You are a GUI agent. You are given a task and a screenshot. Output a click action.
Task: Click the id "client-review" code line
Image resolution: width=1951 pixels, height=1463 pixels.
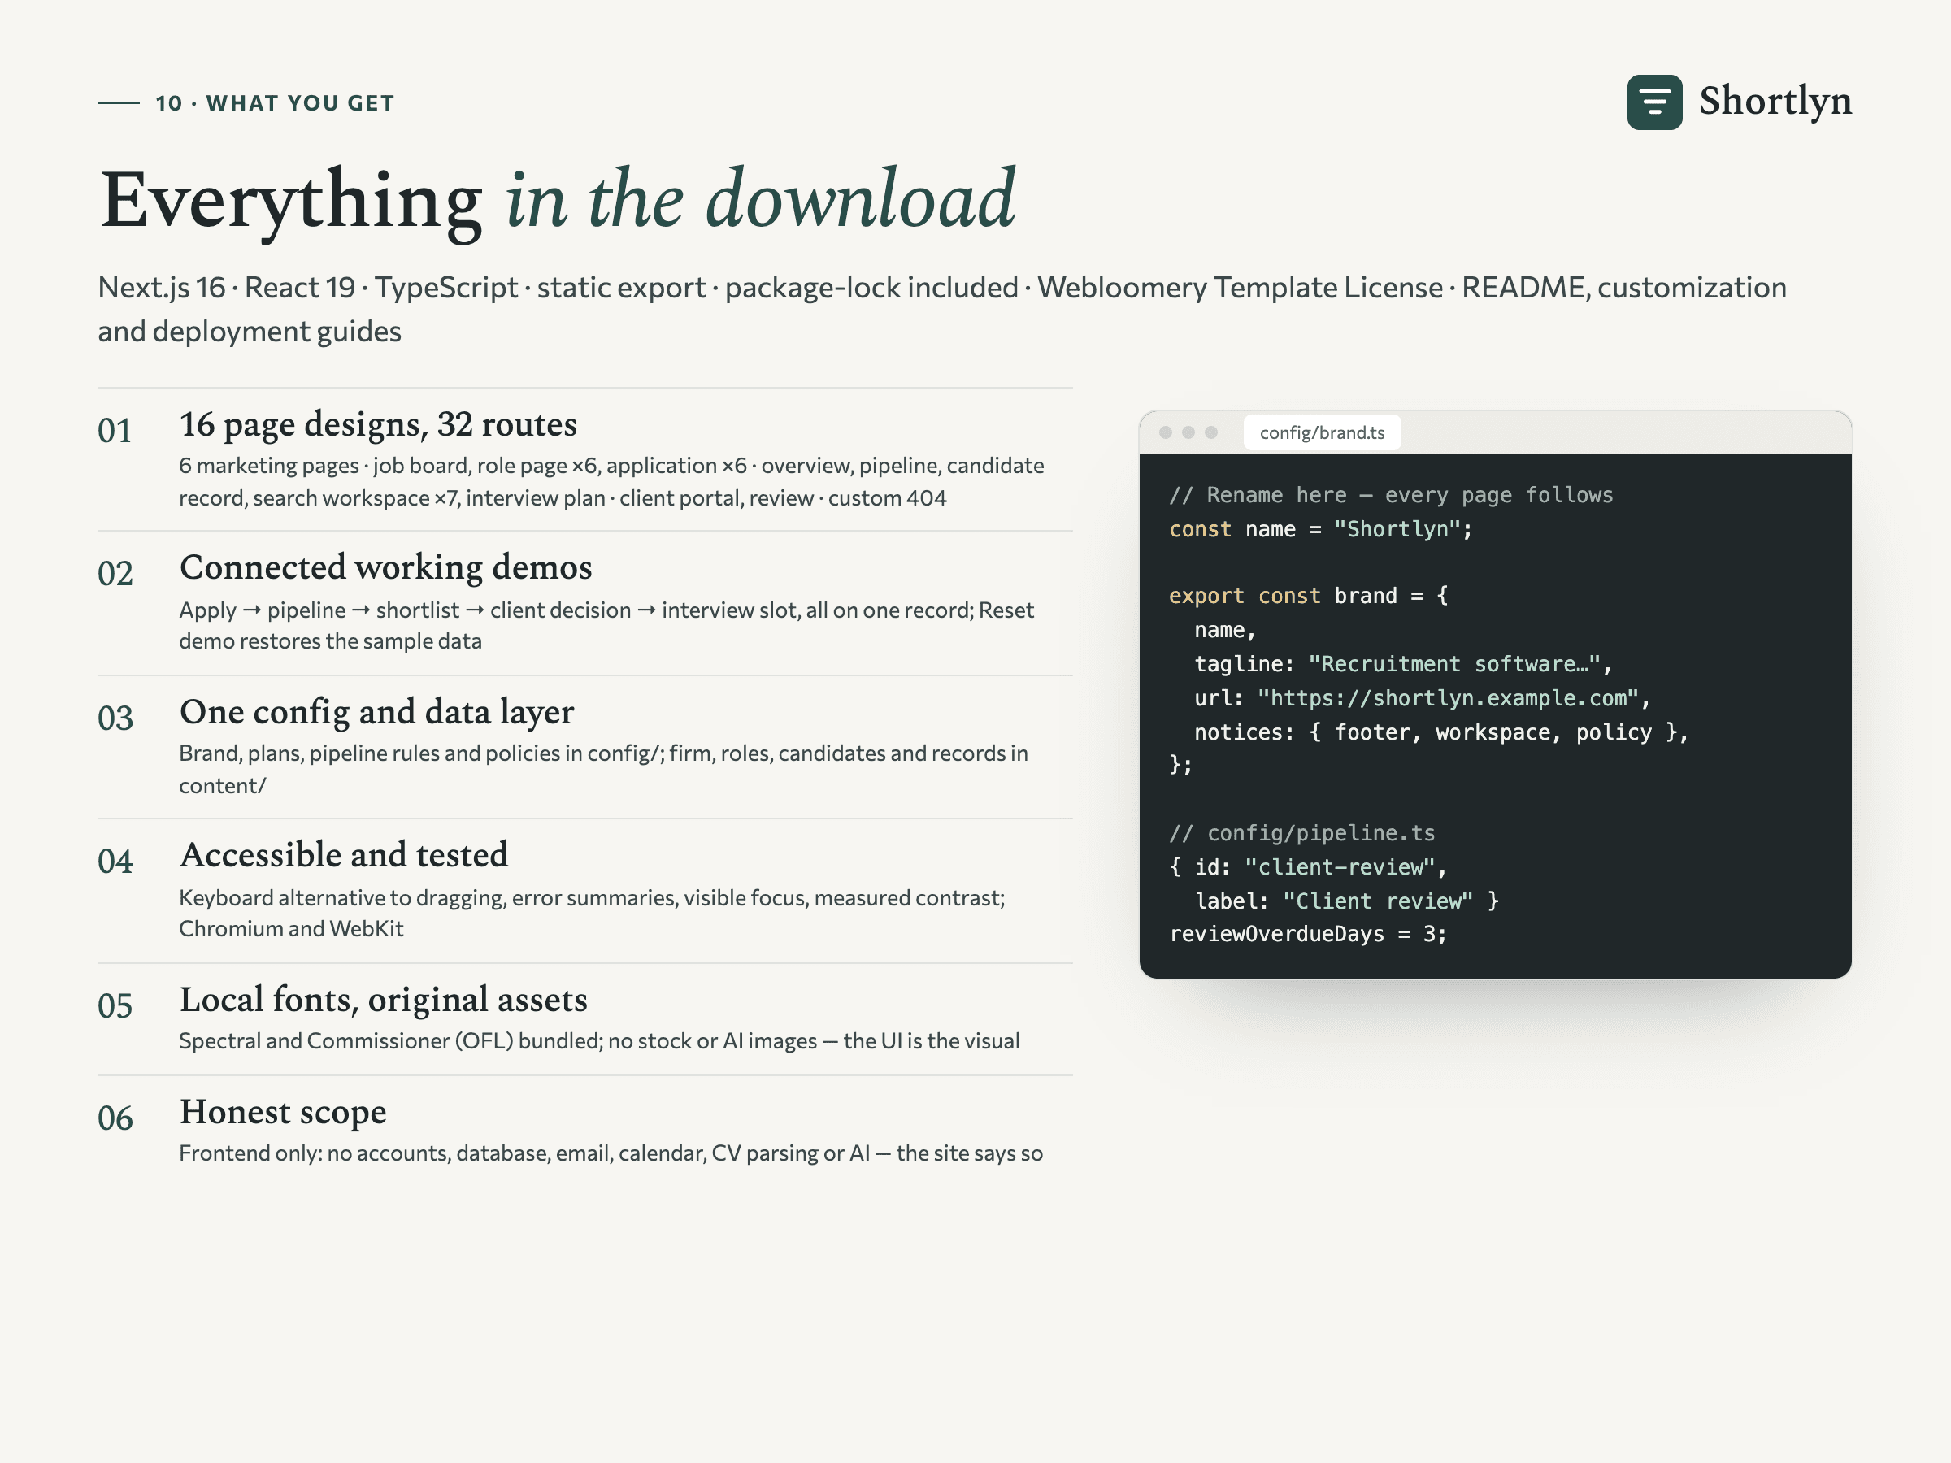[x=1308, y=867]
